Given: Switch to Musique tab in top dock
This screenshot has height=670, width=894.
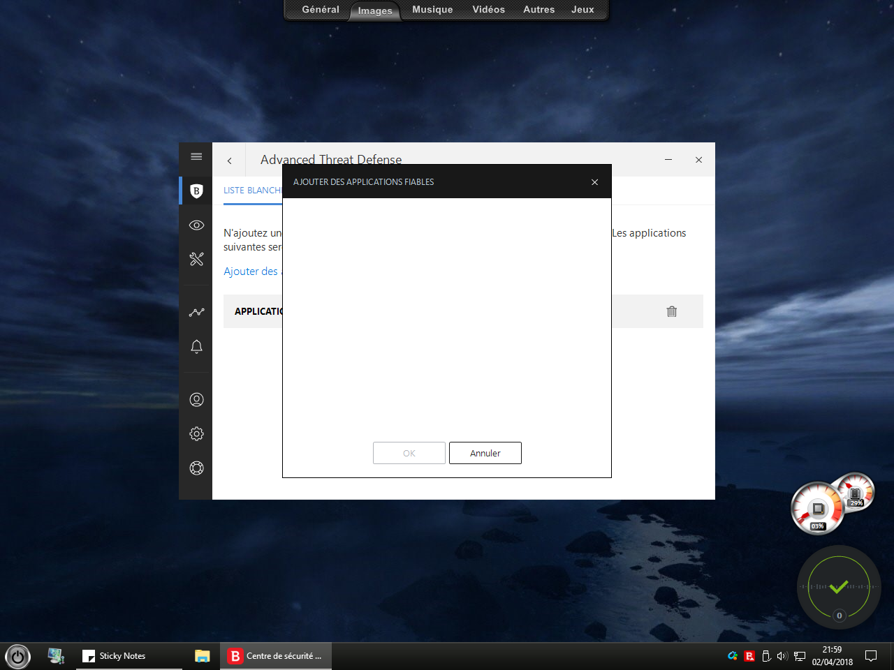Looking at the screenshot, I should (432, 10).
